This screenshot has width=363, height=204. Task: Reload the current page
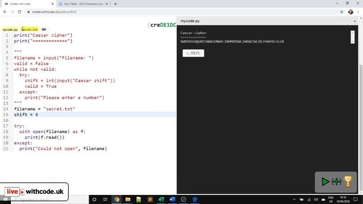point(19,12)
